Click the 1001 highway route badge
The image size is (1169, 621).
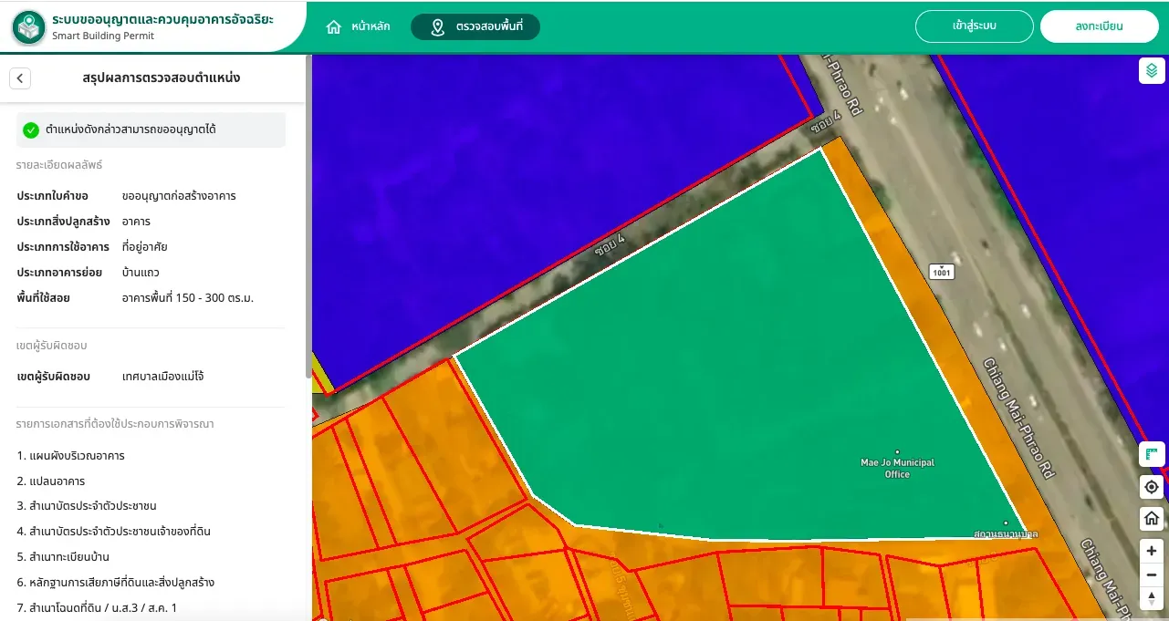coord(942,271)
